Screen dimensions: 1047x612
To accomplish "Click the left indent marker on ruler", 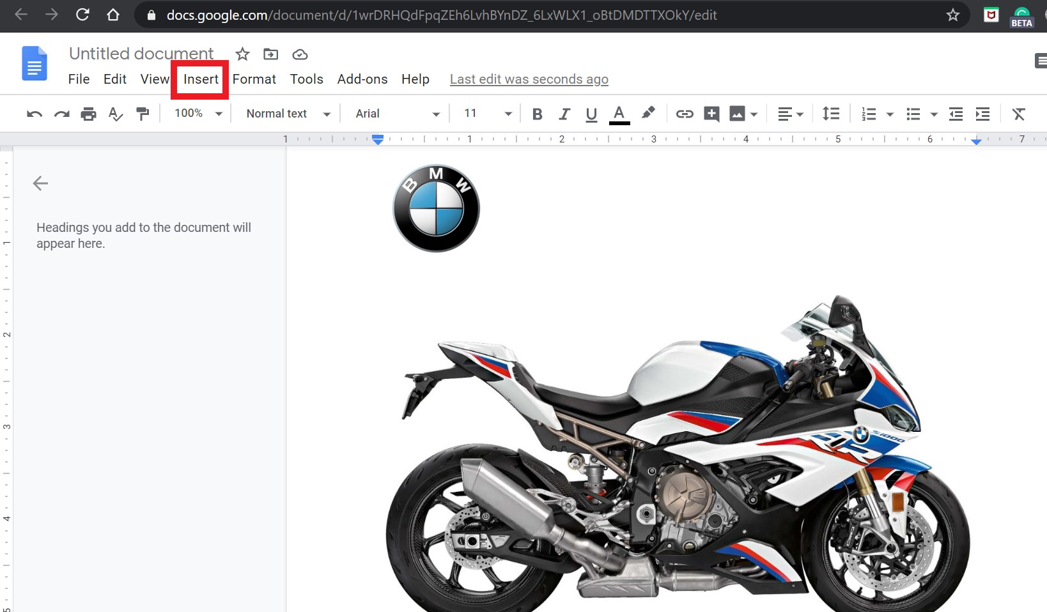I will (x=378, y=139).
